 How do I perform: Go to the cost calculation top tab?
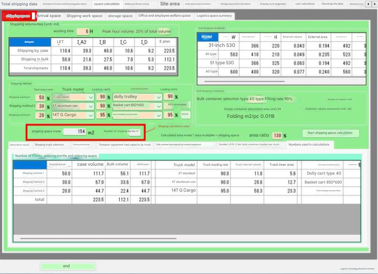[305, 4]
